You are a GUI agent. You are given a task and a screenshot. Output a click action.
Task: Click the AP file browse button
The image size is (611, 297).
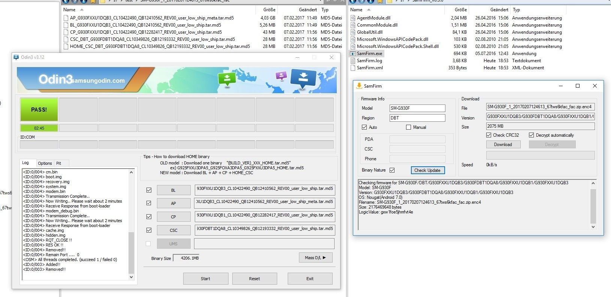coord(173,203)
